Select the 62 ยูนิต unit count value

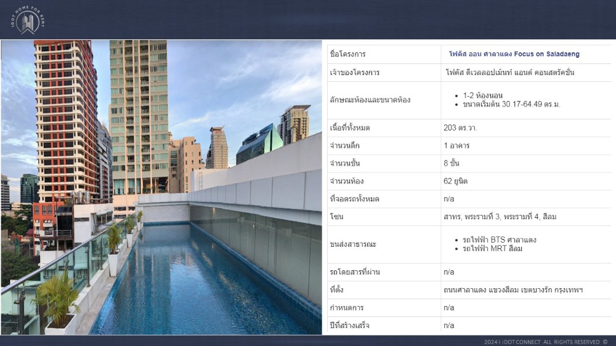click(455, 182)
